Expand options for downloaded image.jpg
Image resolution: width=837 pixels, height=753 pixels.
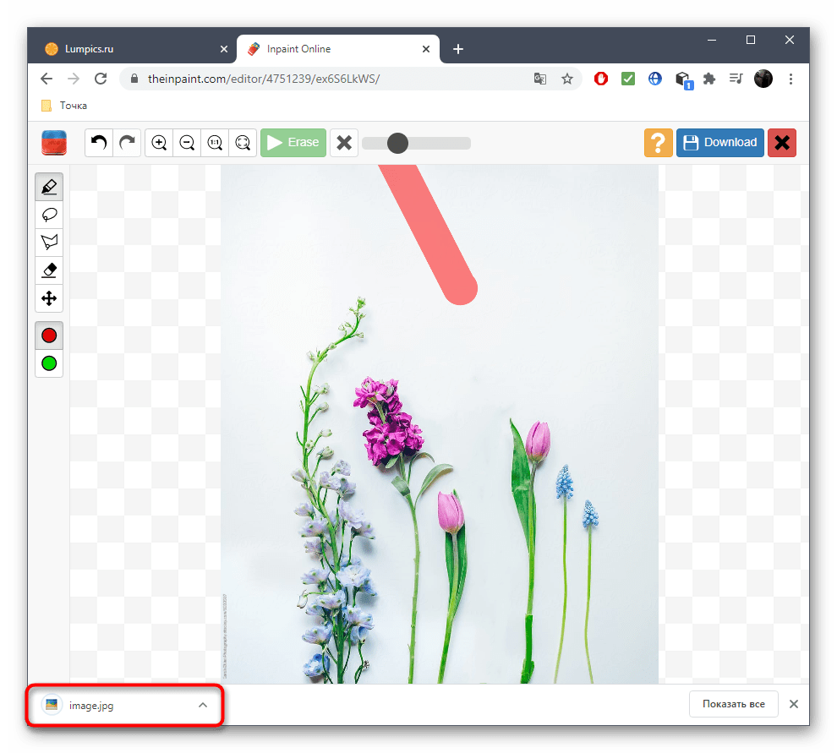203,705
